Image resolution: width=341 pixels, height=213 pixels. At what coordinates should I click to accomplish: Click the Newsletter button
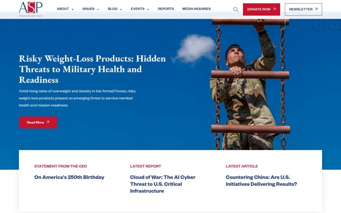coord(303,9)
